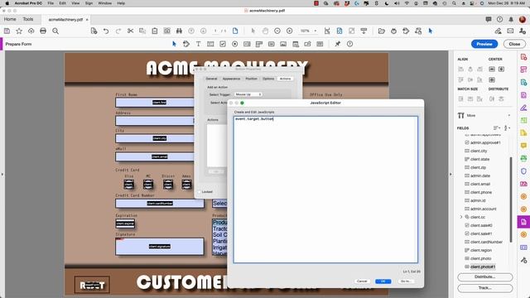Switch to the Appearance tab

click(x=231, y=79)
